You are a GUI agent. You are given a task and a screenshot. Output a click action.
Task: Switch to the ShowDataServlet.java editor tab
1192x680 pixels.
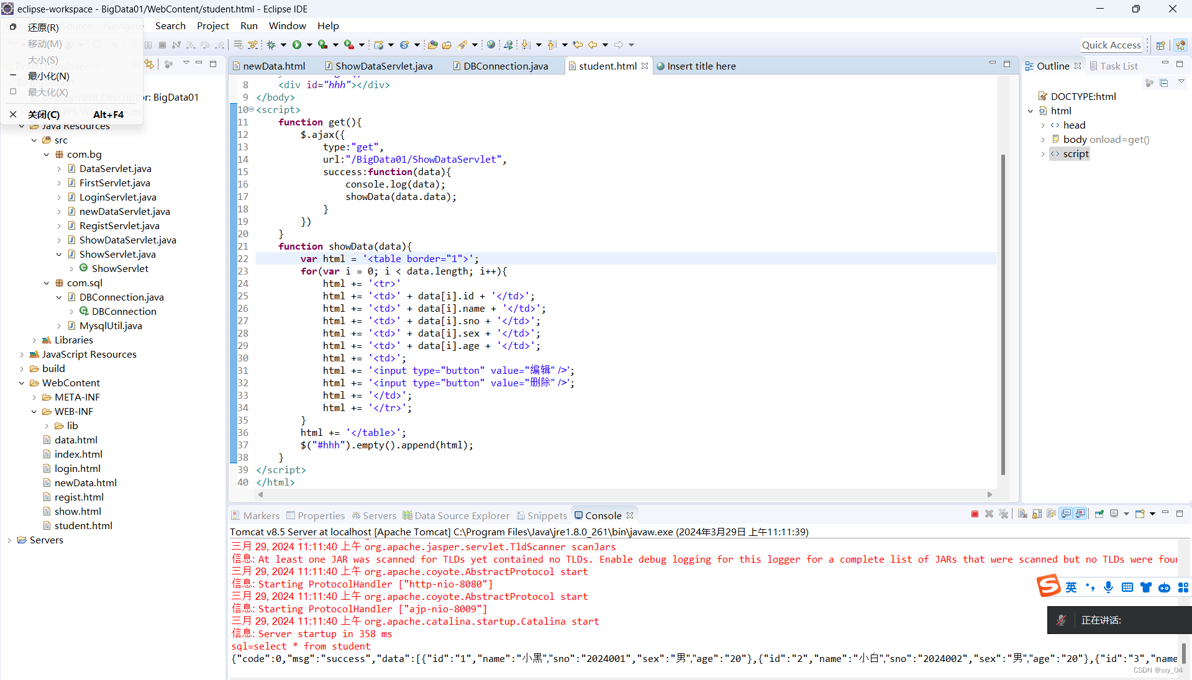pos(378,66)
